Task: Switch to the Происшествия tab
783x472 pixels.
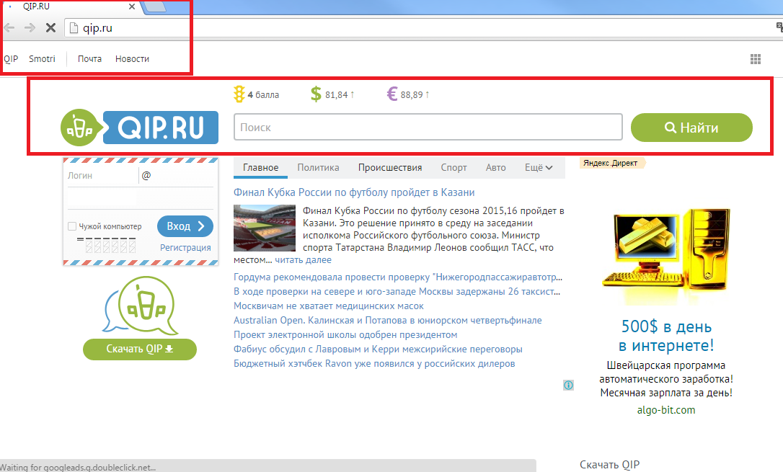Action: 390,168
